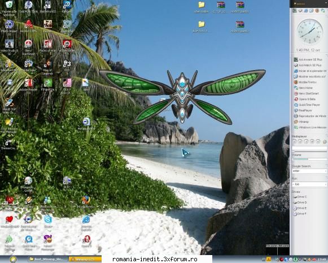This screenshot has width=328, height=263.
Task: Open QuickTime Player from sidebar list
Action: 307,105
